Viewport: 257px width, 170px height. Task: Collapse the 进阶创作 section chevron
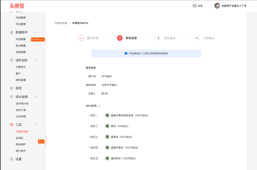click(x=36, y=60)
